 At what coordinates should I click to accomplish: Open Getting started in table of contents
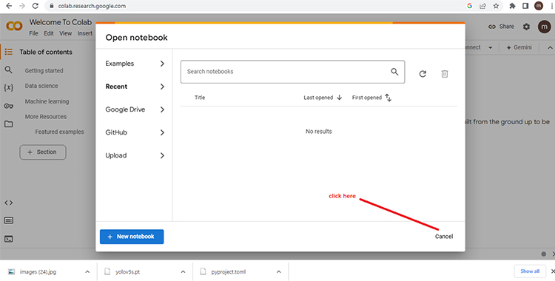pyautogui.click(x=44, y=71)
